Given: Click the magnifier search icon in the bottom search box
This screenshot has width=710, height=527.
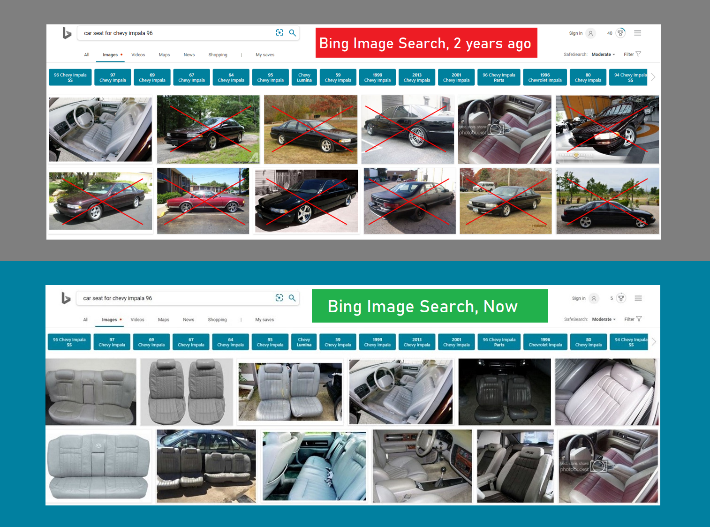Looking at the screenshot, I should point(292,298).
